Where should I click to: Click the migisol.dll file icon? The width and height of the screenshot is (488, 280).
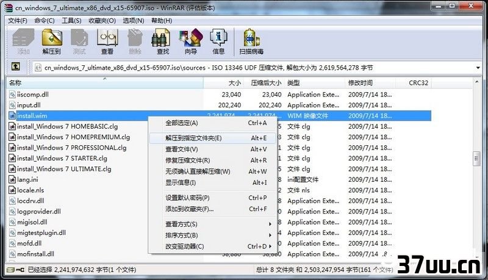click(12, 222)
